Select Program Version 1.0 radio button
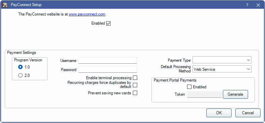The width and height of the screenshot is (265, 123). [20, 67]
